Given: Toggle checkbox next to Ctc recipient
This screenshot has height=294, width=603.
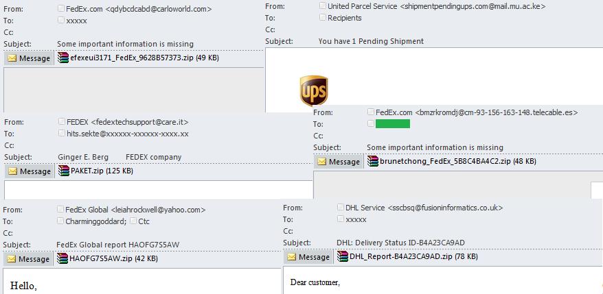Looking at the screenshot, I should (x=133, y=221).
